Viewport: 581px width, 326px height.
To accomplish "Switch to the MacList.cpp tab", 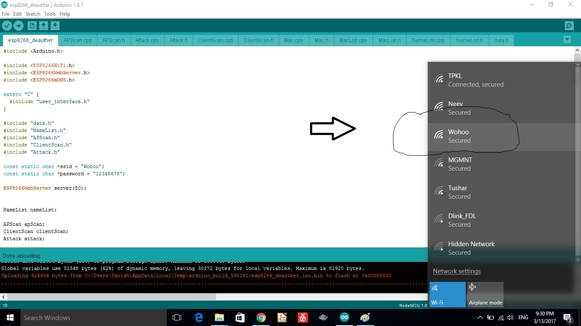I will click(353, 40).
